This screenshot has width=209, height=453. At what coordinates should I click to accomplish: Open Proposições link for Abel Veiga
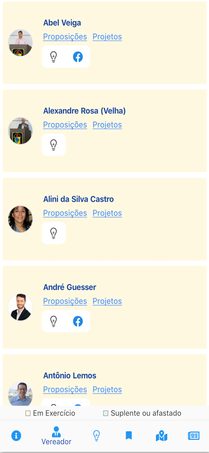[x=65, y=37]
